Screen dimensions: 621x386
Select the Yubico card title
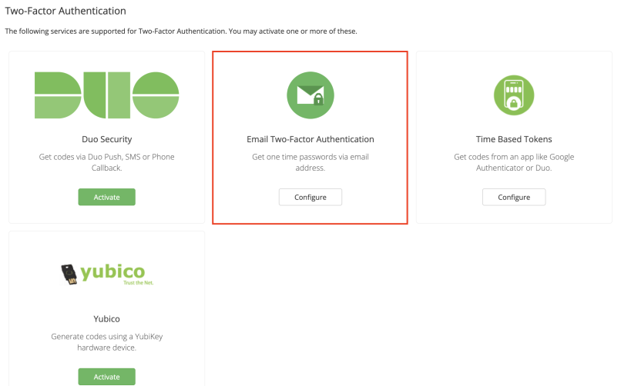[x=106, y=319]
